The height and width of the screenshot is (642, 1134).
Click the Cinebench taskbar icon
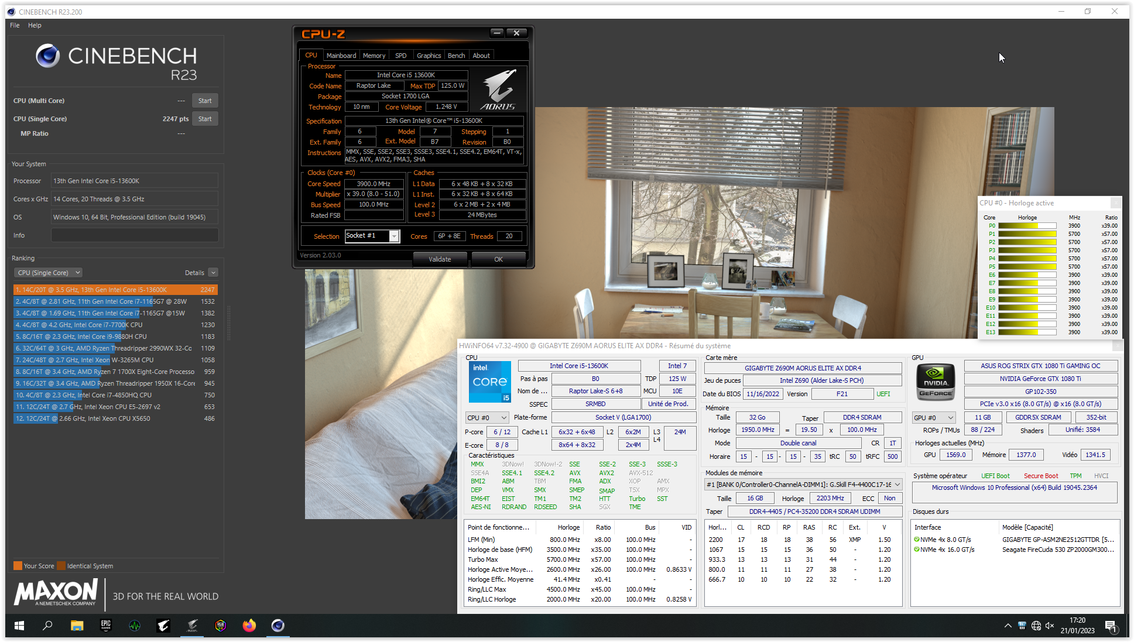pyautogui.click(x=278, y=626)
